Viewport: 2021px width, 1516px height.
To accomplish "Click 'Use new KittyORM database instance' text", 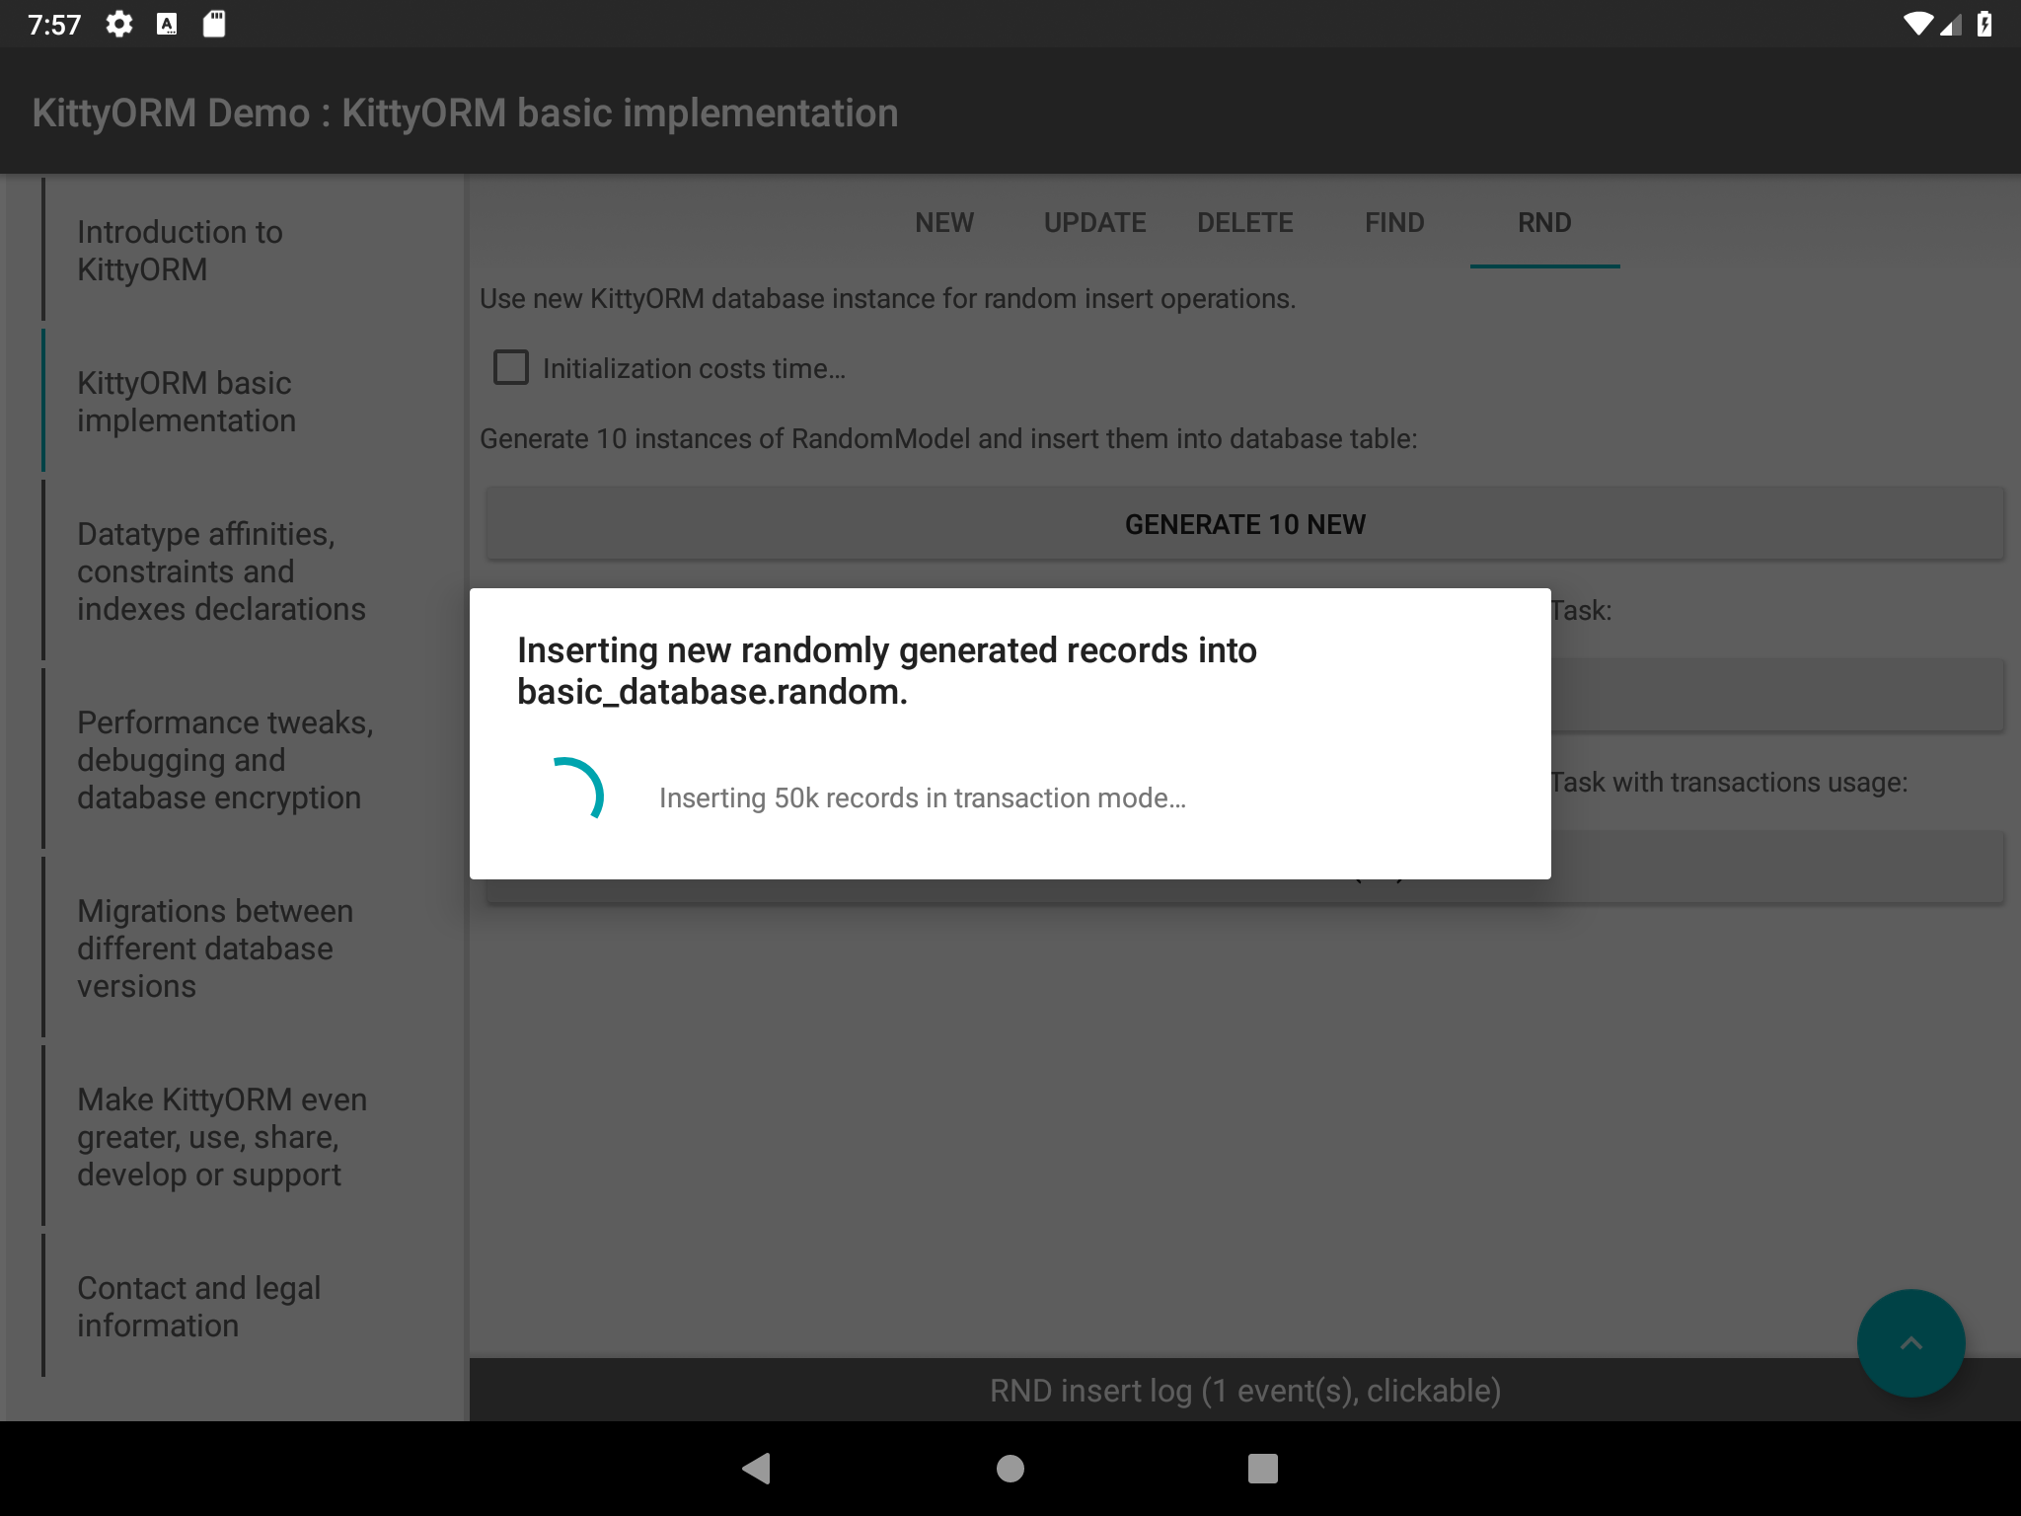I will pyautogui.click(x=887, y=299).
